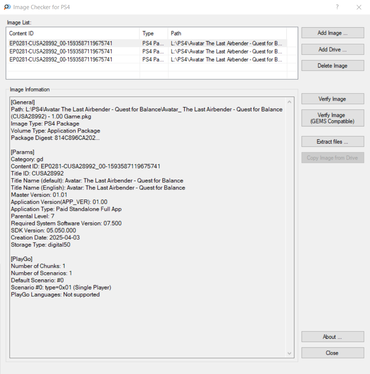The height and width of the screenshot is (374, 370).
Task: Click the 'Storage Type: digital50' line
Action: [41, 245]
